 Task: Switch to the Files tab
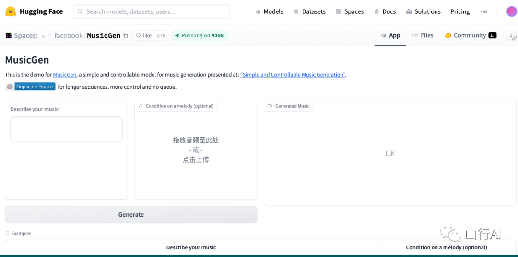click(423, 35)
